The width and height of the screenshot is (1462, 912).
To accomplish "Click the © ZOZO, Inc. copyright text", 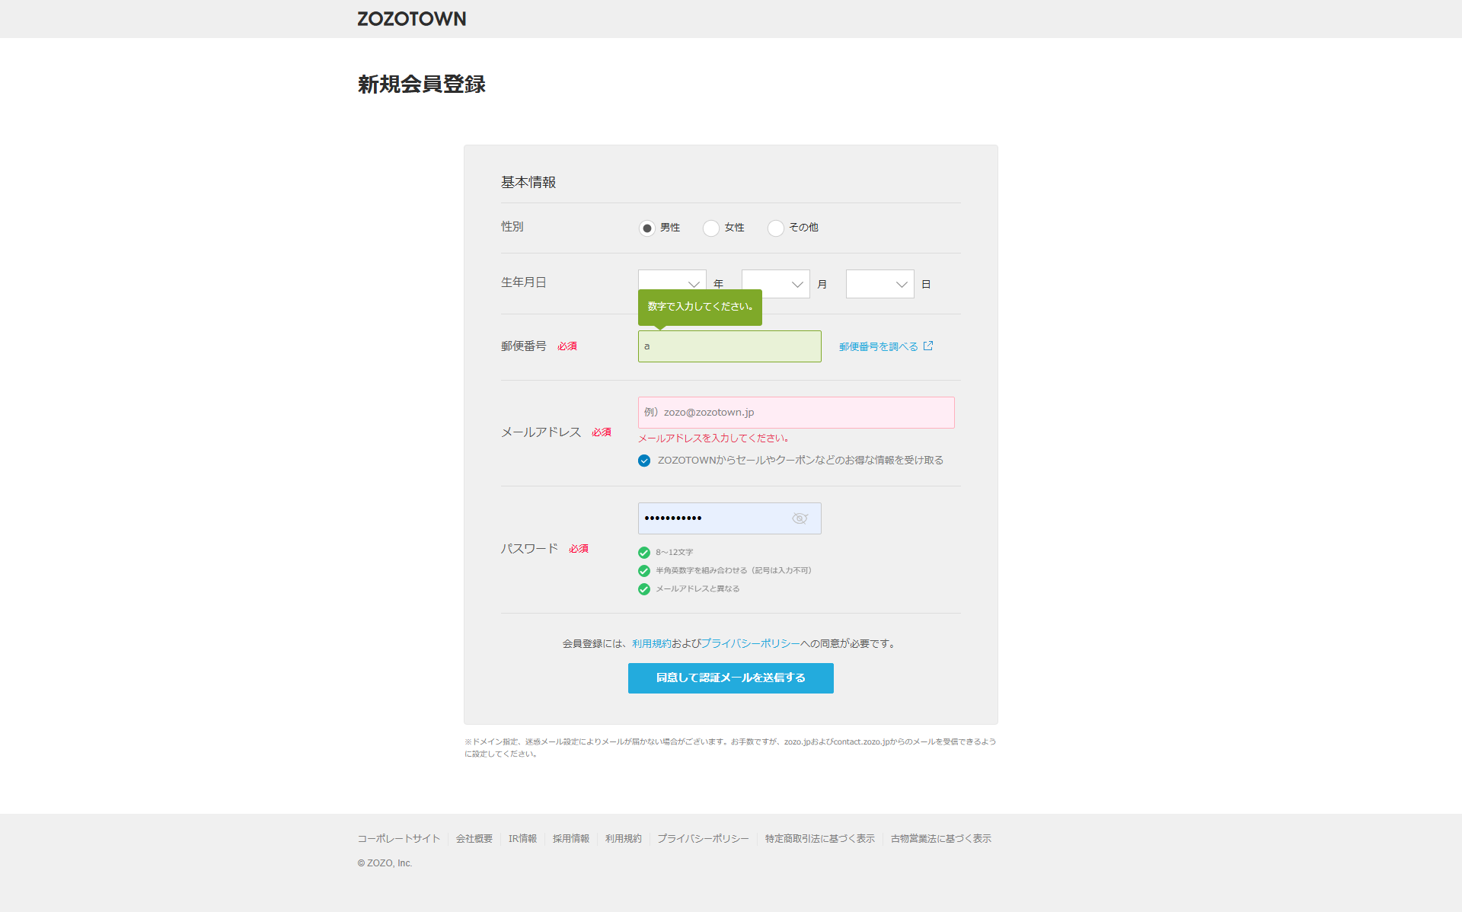I will coord(385,863).
